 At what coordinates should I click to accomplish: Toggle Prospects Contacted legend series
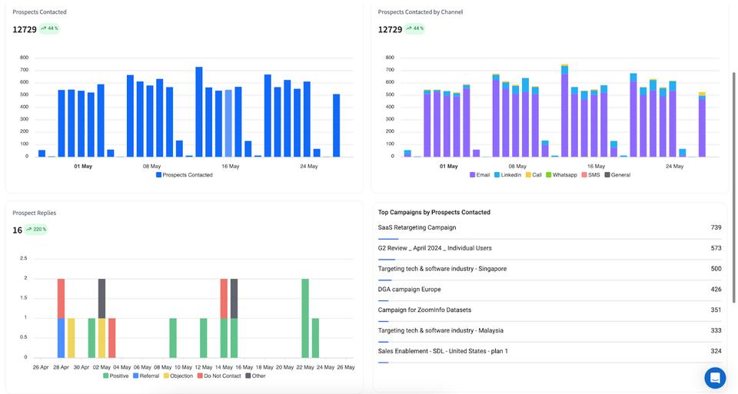(x=184, y=175)
